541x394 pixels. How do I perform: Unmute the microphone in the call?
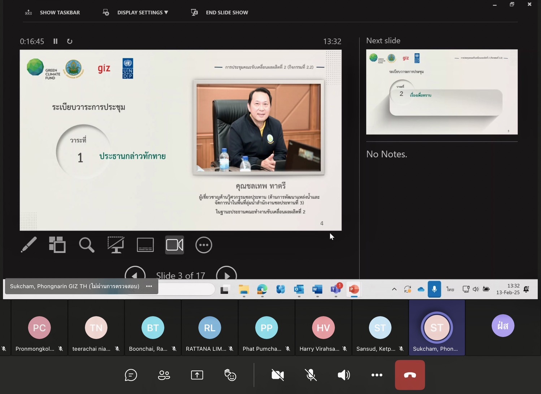tap(311, 375)
